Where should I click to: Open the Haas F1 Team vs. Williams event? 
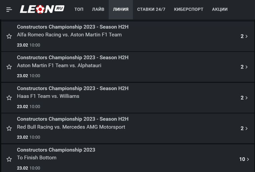pyautogui.click(x=48, y=96)
